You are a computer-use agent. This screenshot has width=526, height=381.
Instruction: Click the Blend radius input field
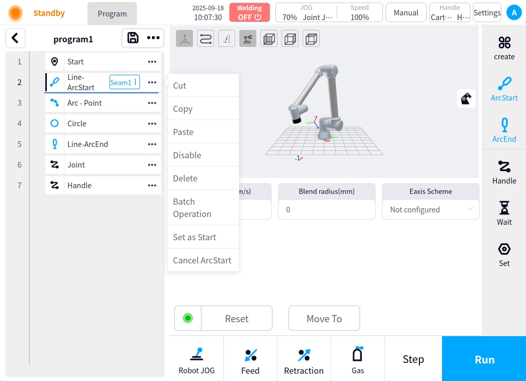coord(326,209)
